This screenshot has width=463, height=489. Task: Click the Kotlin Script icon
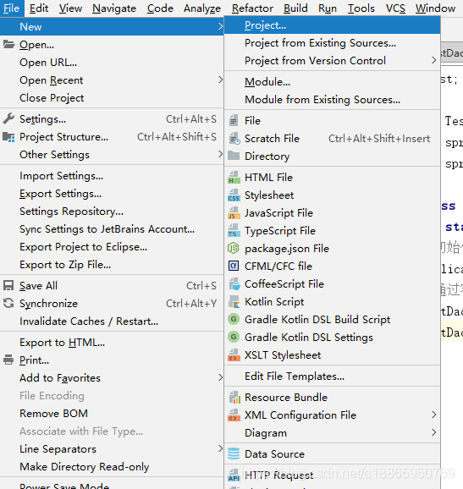pyautogui.click(x=234, y=301)
